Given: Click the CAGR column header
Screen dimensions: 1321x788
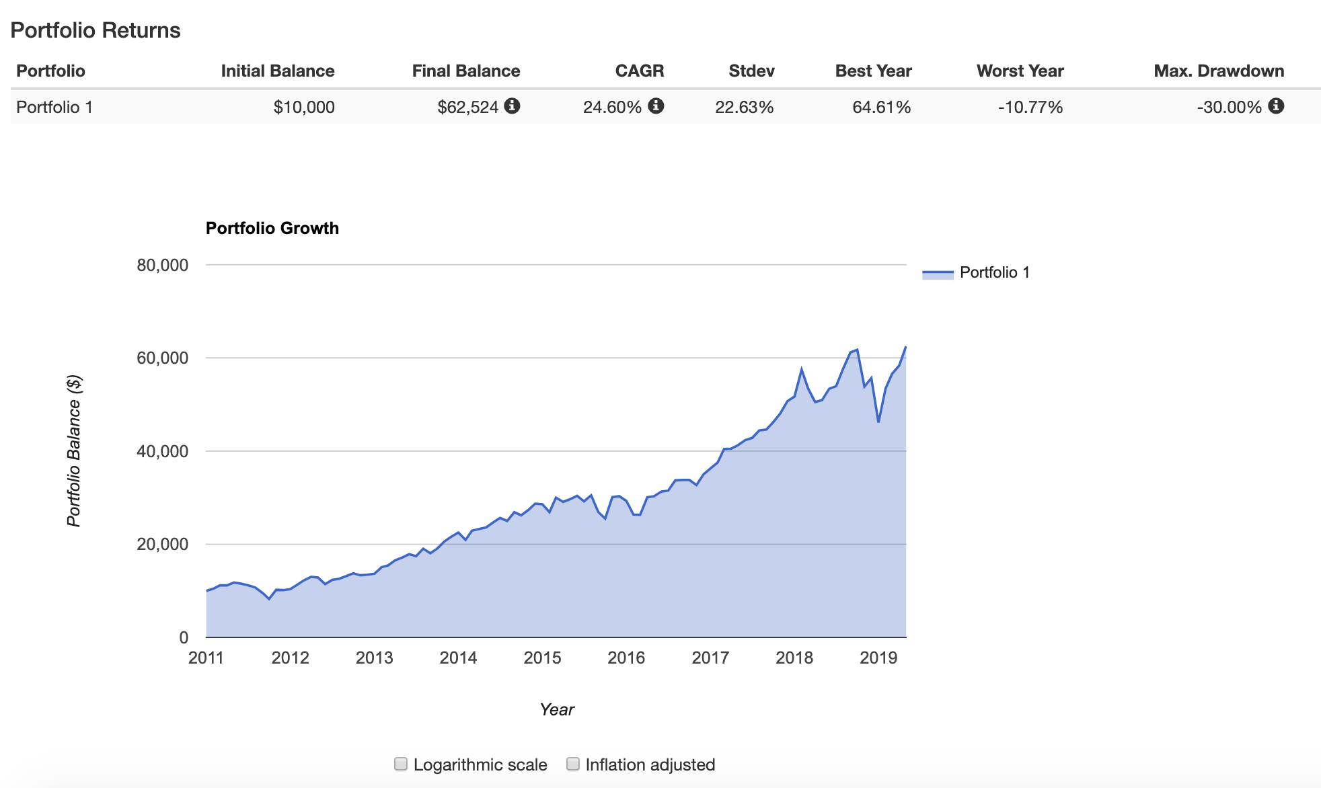Looking at the screenshot, I should point(640,70).
